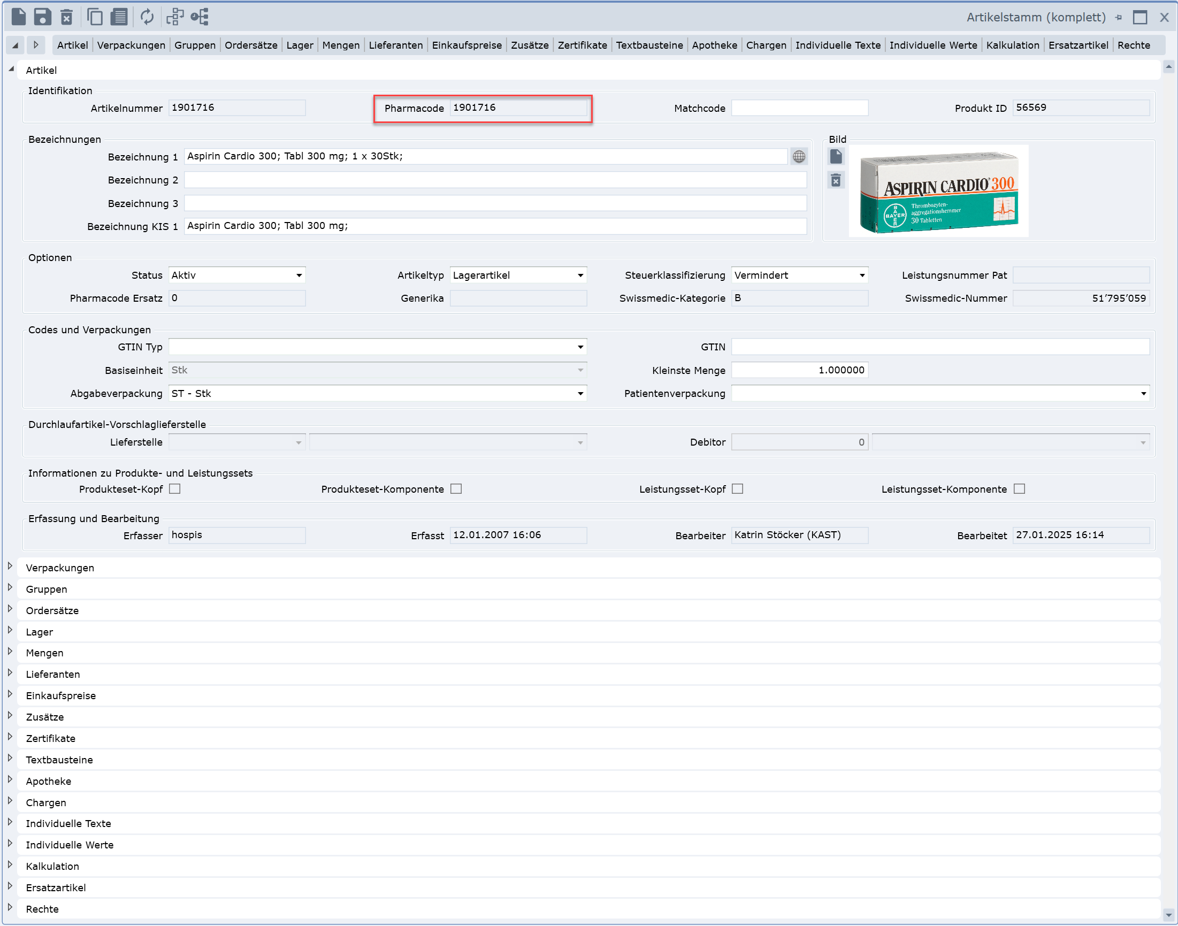This screenshot has height=926, width=1178.
Task: Open the Kalkulation tab
Action: [1012, 45]
